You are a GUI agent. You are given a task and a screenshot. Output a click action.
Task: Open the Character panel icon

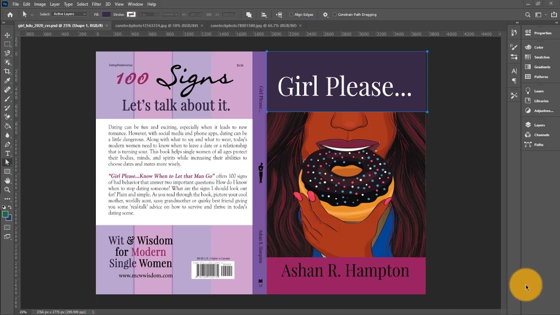[x=514, y=71]
